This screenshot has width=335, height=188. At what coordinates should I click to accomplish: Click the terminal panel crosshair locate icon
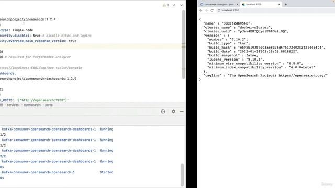(x=163, y=111)
